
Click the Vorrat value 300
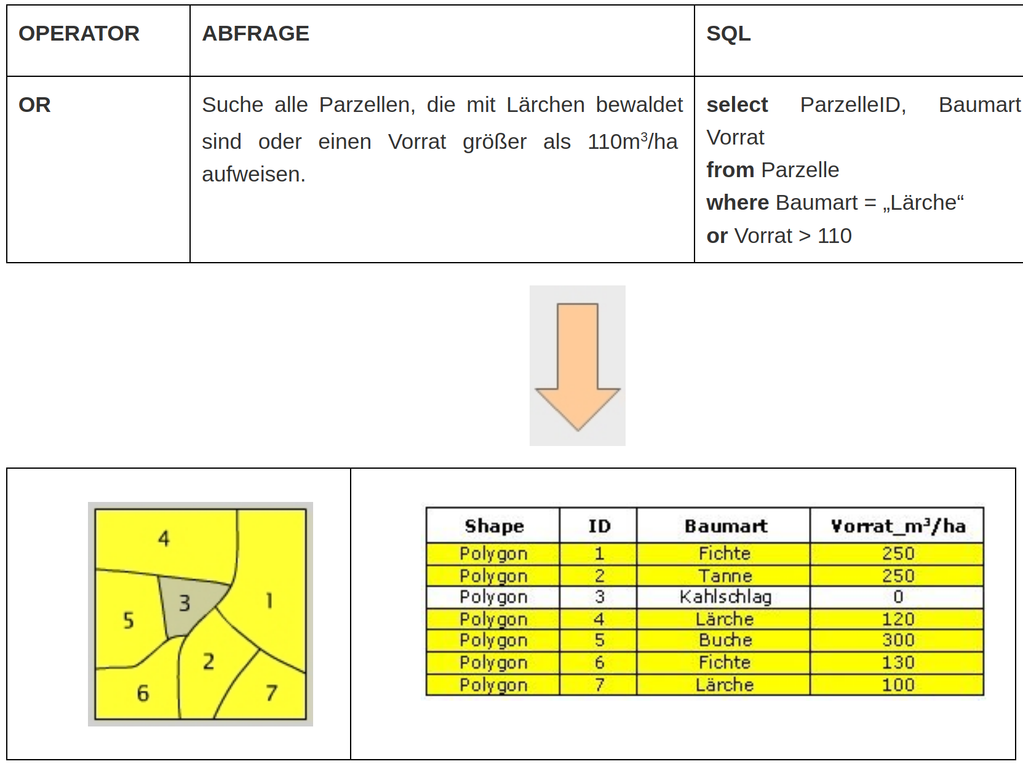[x=898, y=640]
